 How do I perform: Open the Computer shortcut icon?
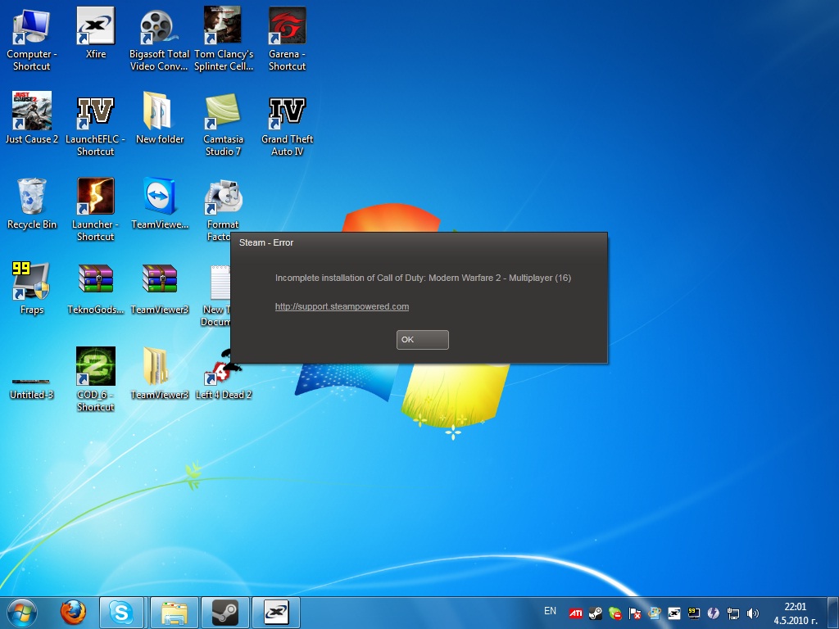[32, 39]
